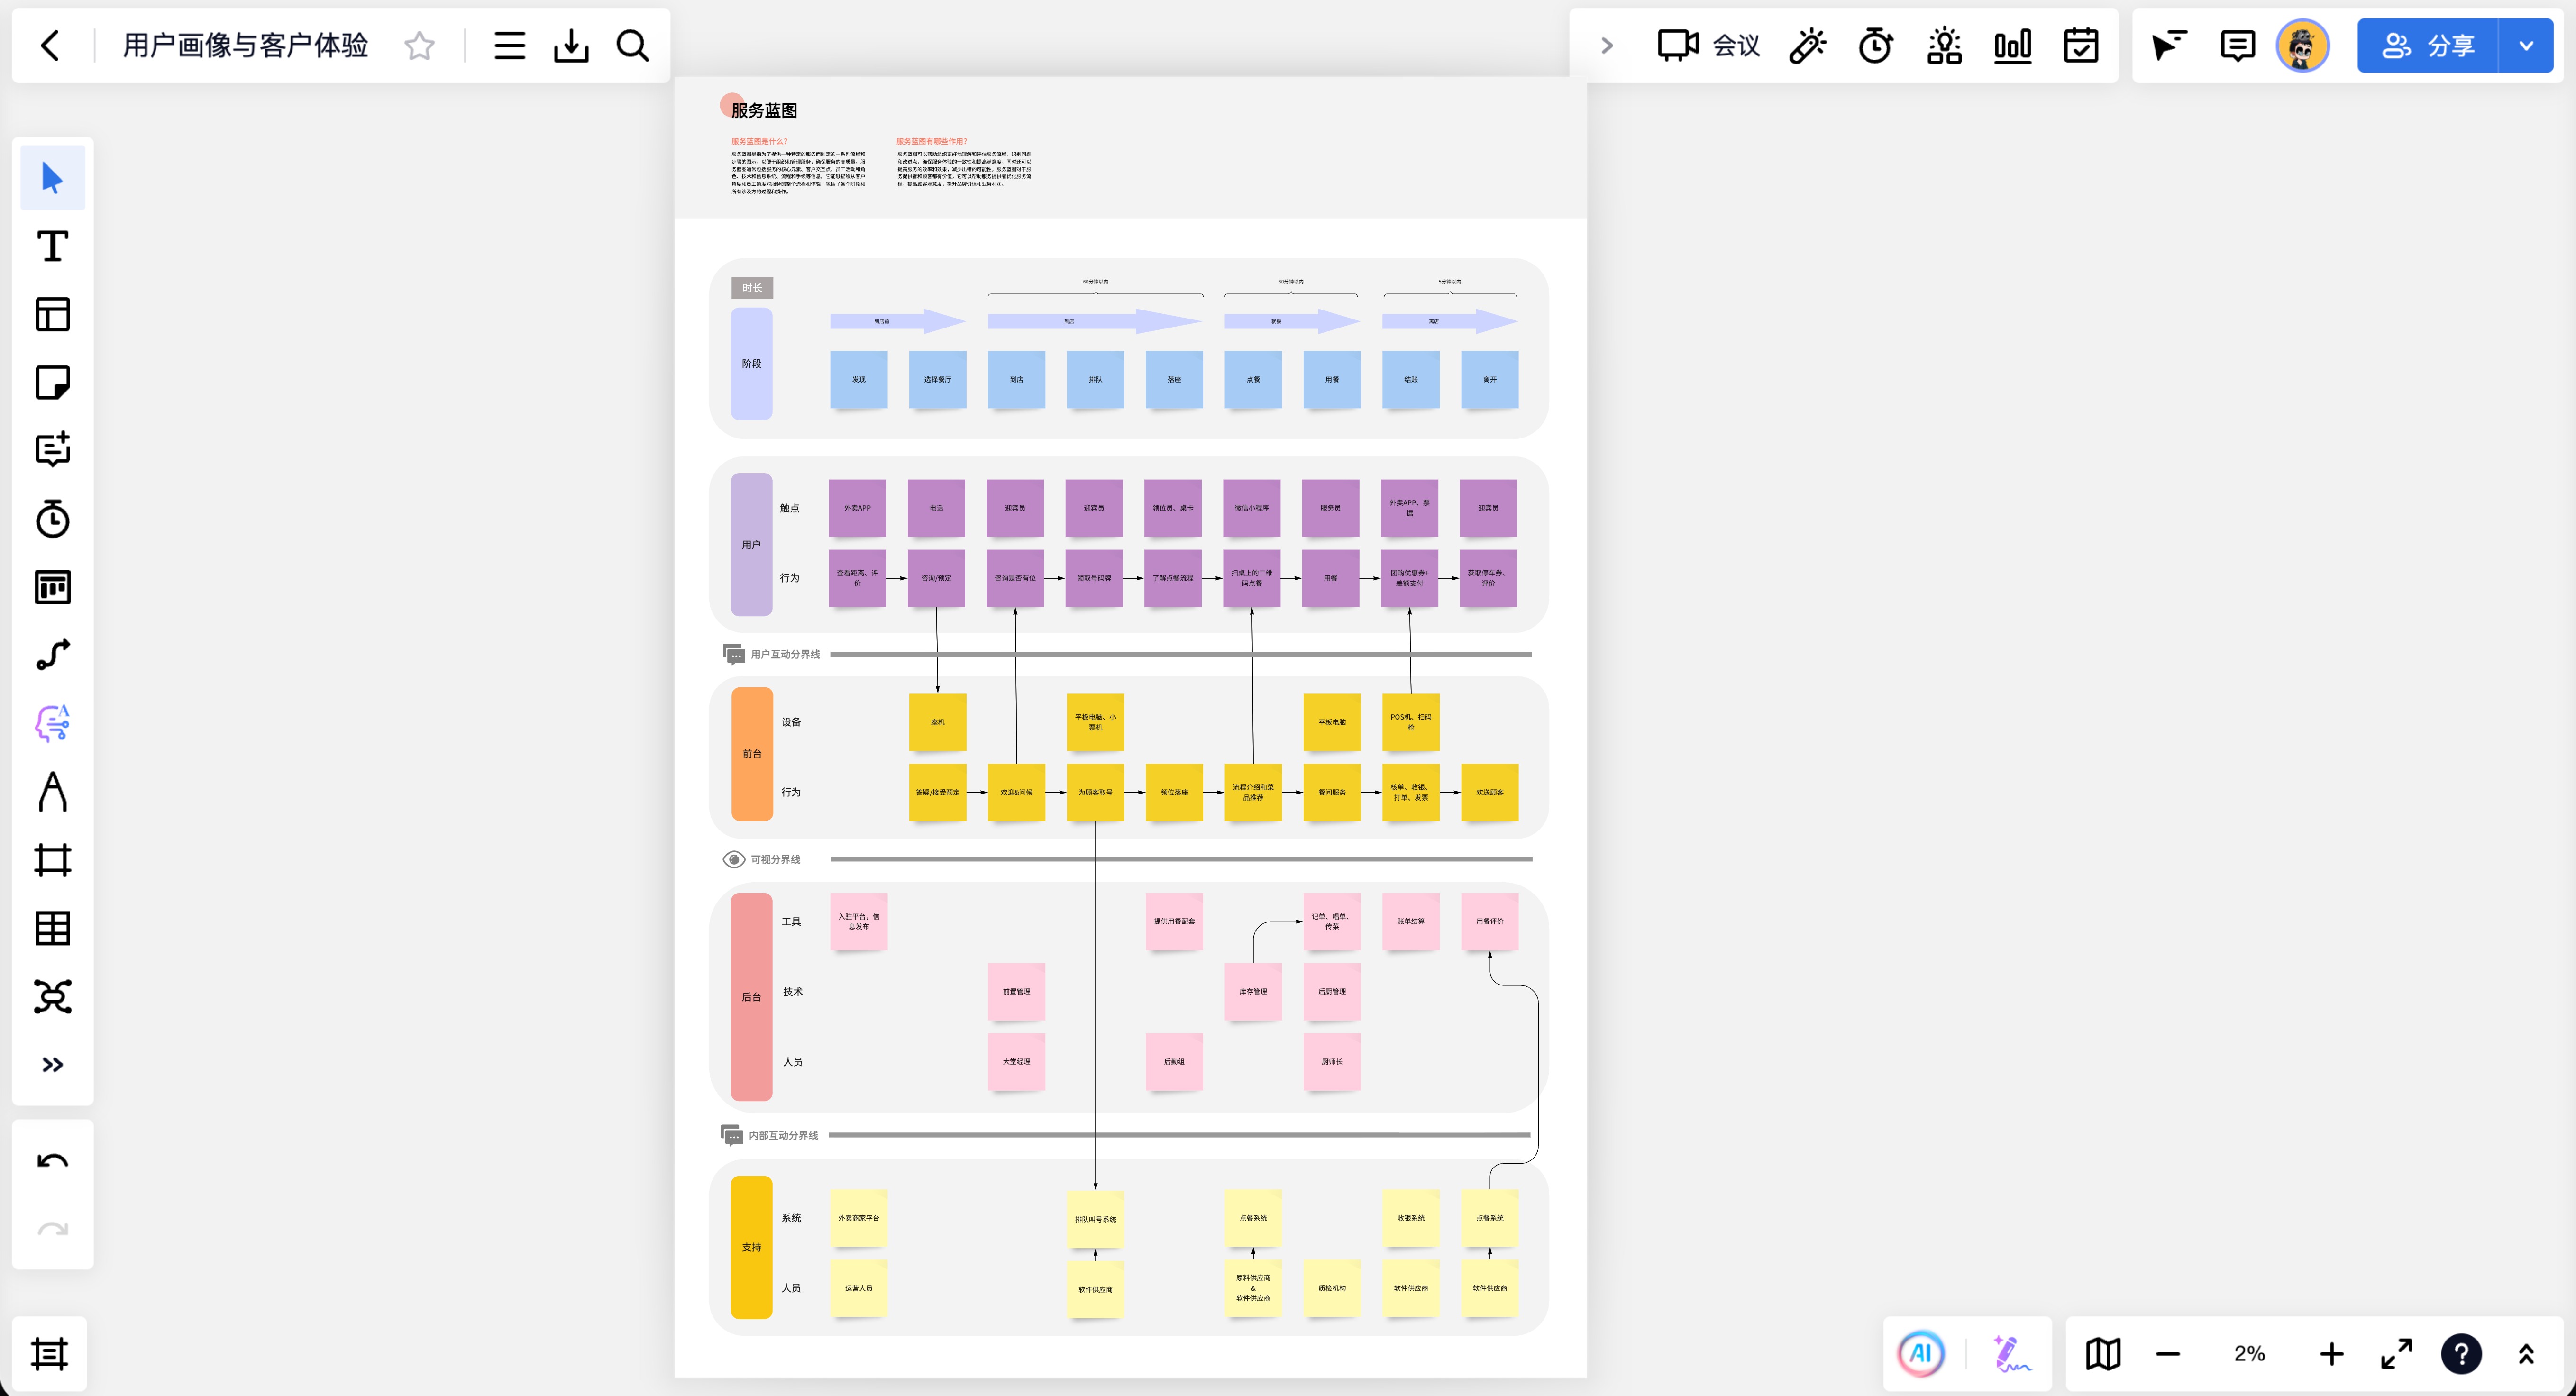Click the user avatar
The height and width of the screenshot is (1396, 2576).
(x=2303, y=45)
